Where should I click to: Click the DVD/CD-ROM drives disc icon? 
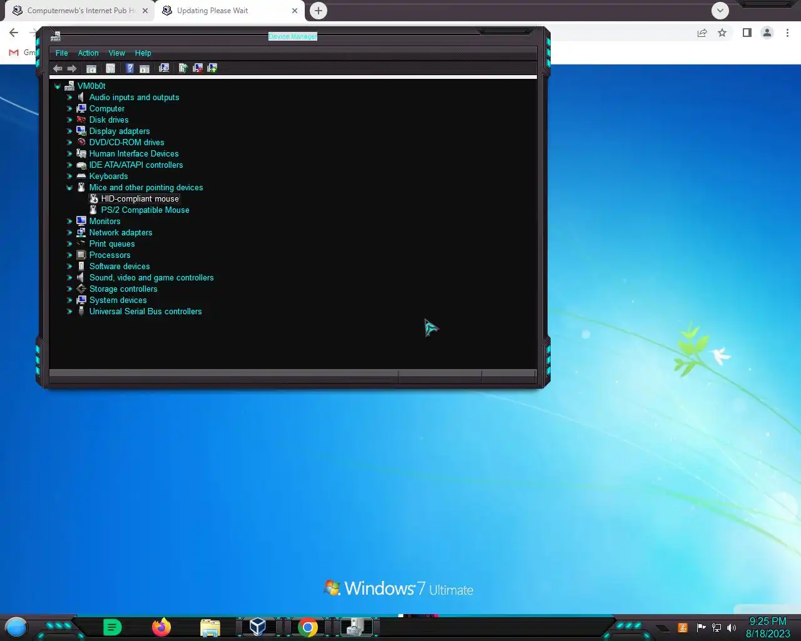click(81, 143)
